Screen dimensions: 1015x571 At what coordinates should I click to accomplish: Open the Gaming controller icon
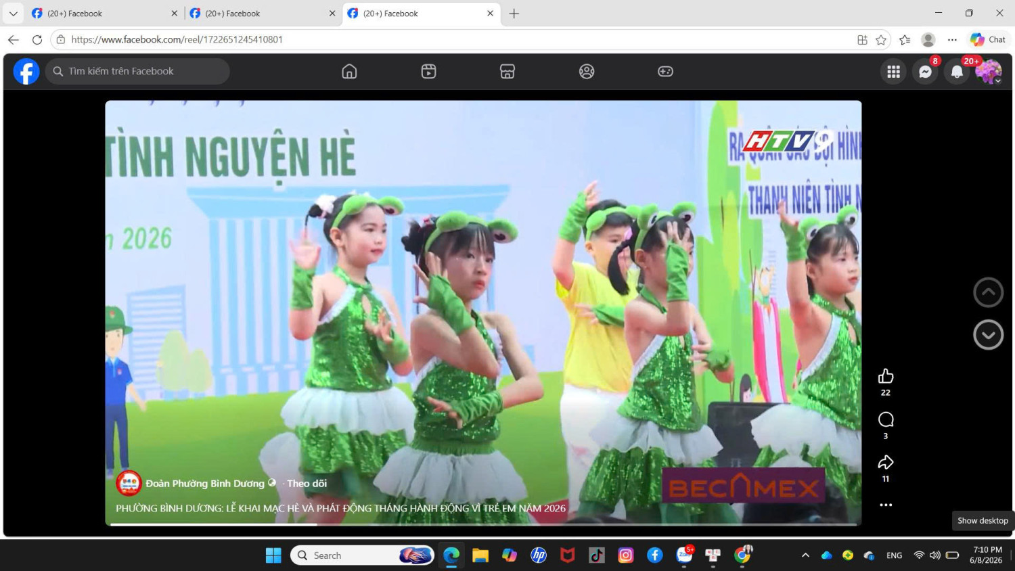tap(666, 71)
